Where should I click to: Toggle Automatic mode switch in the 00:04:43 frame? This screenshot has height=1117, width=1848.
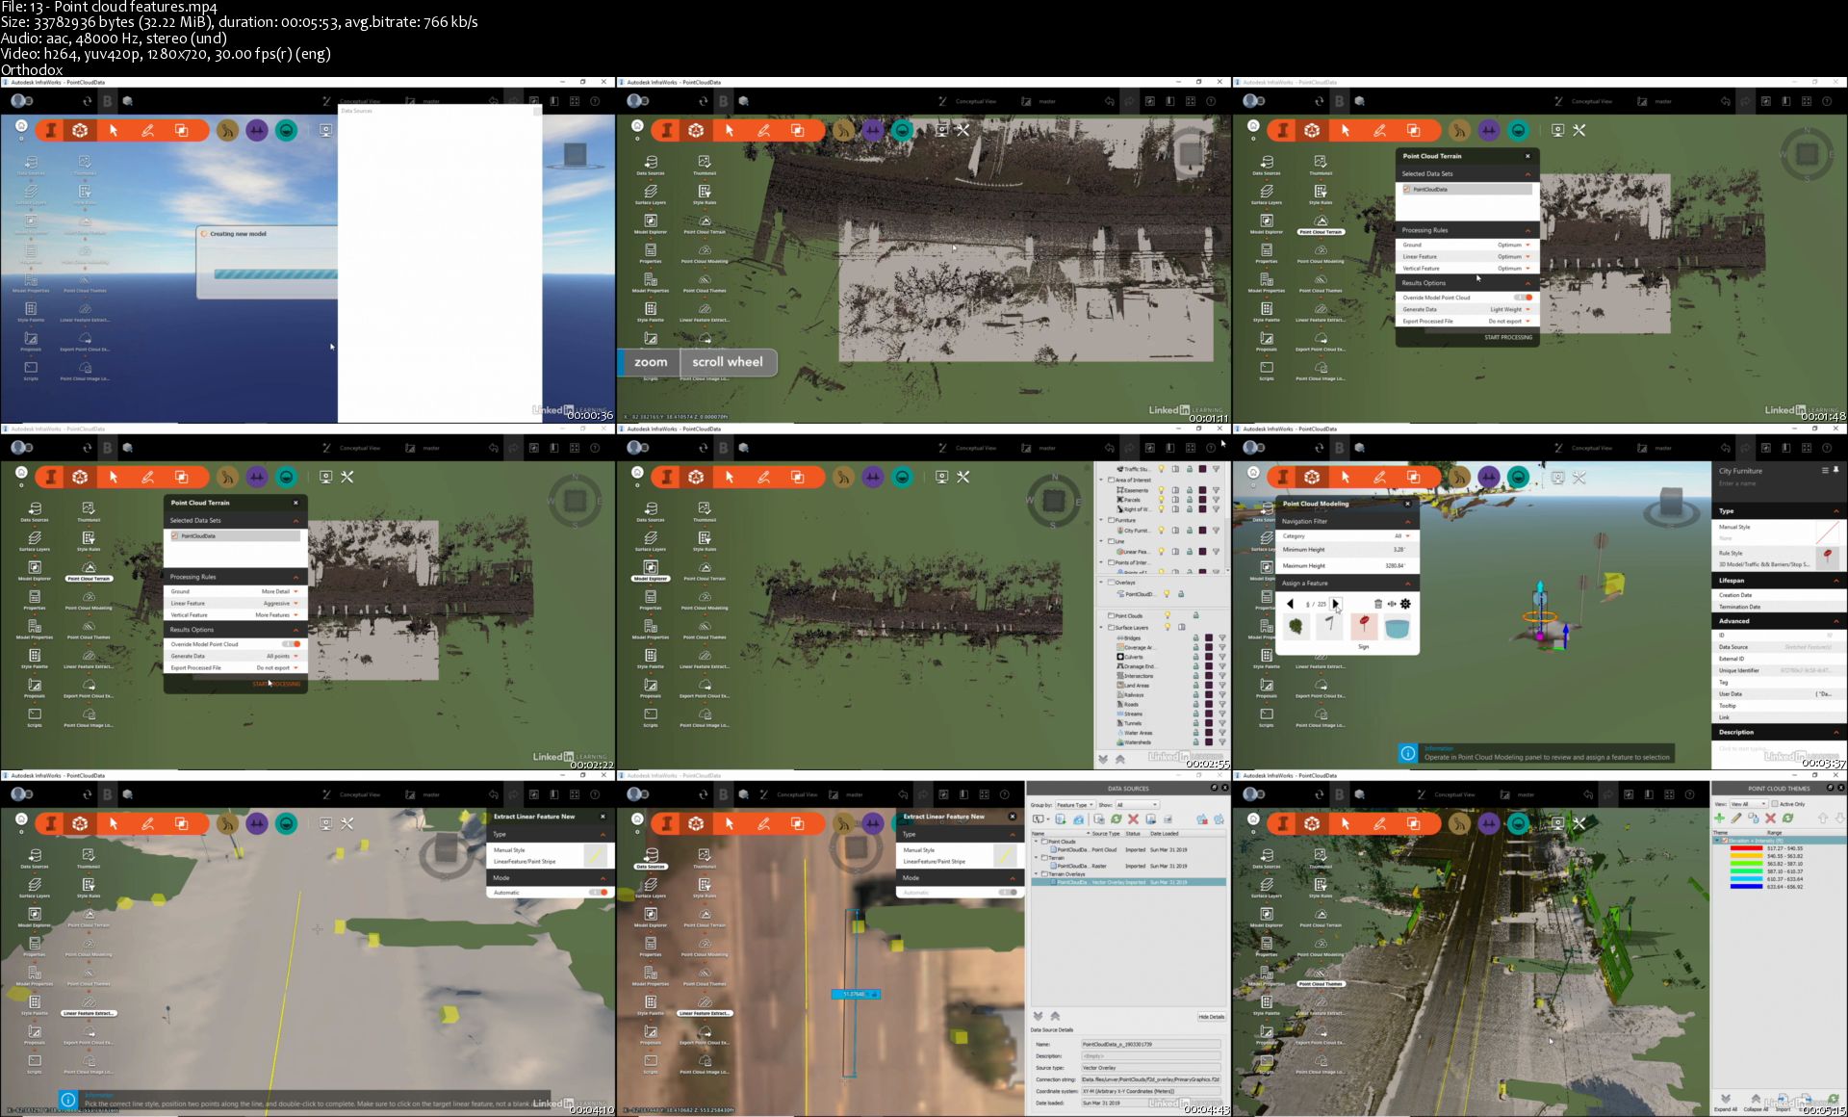click(1008, 893)
